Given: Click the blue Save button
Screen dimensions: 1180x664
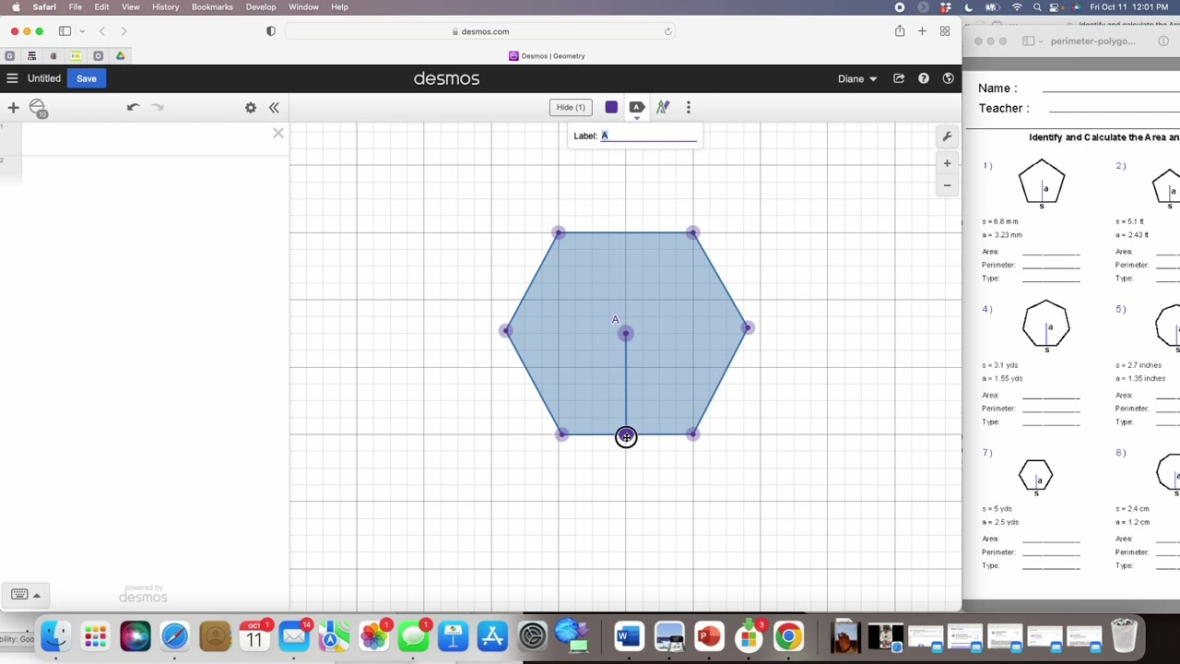Looking at the screenshot, I should tap(86, 78).
